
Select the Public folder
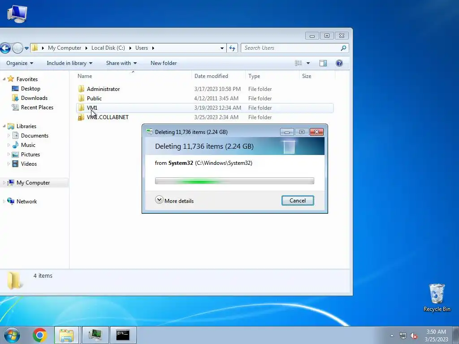coord(94,98)
